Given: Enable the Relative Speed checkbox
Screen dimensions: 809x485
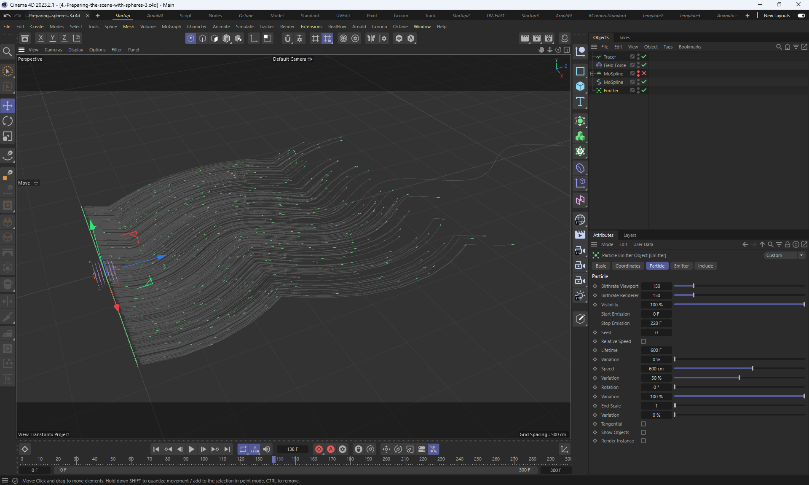Looking at the screenshot, I should (x=643, y=341).
